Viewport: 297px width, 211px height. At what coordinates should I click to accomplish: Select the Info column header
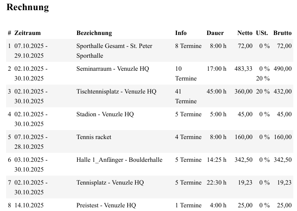tap(181, 33)
